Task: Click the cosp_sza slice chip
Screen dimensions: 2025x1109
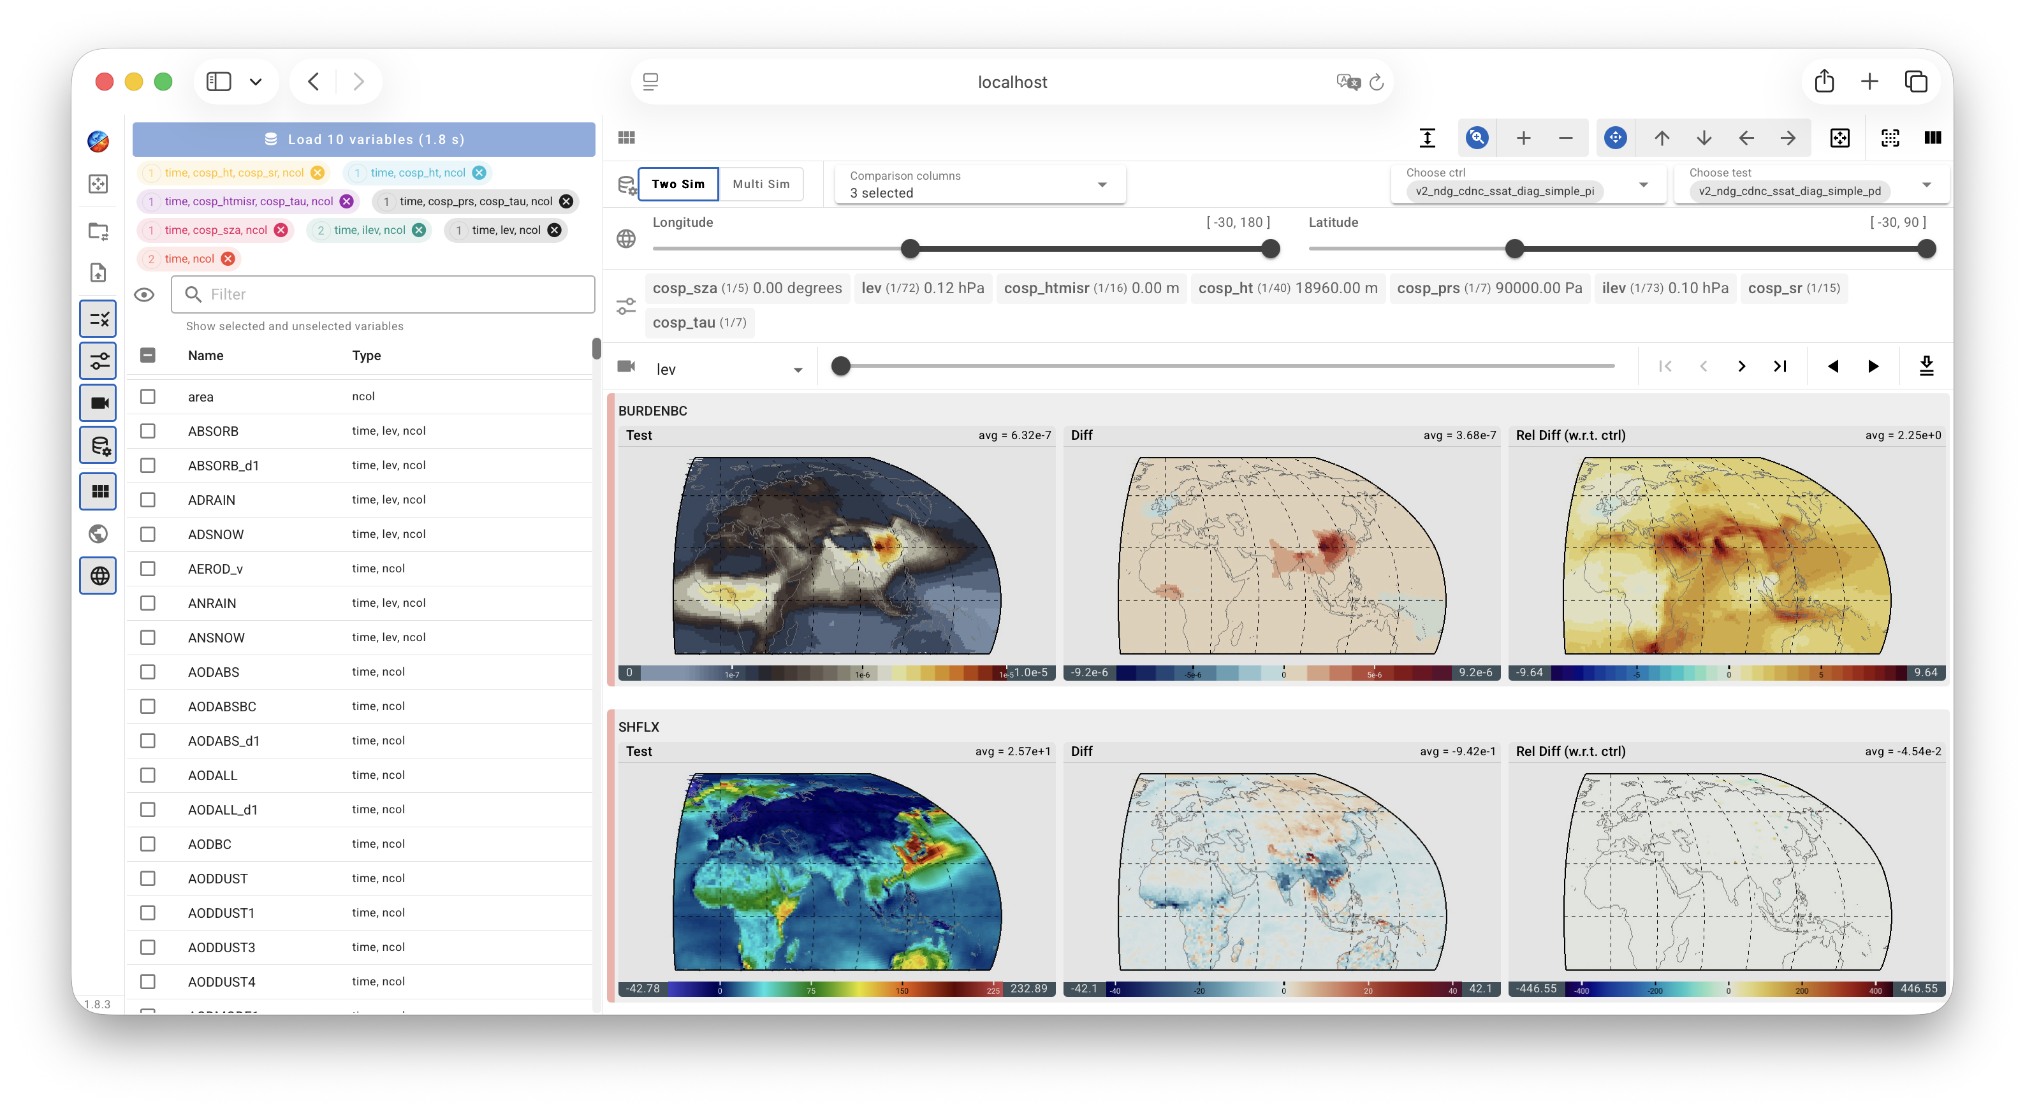Action: [x=747, y=287]
